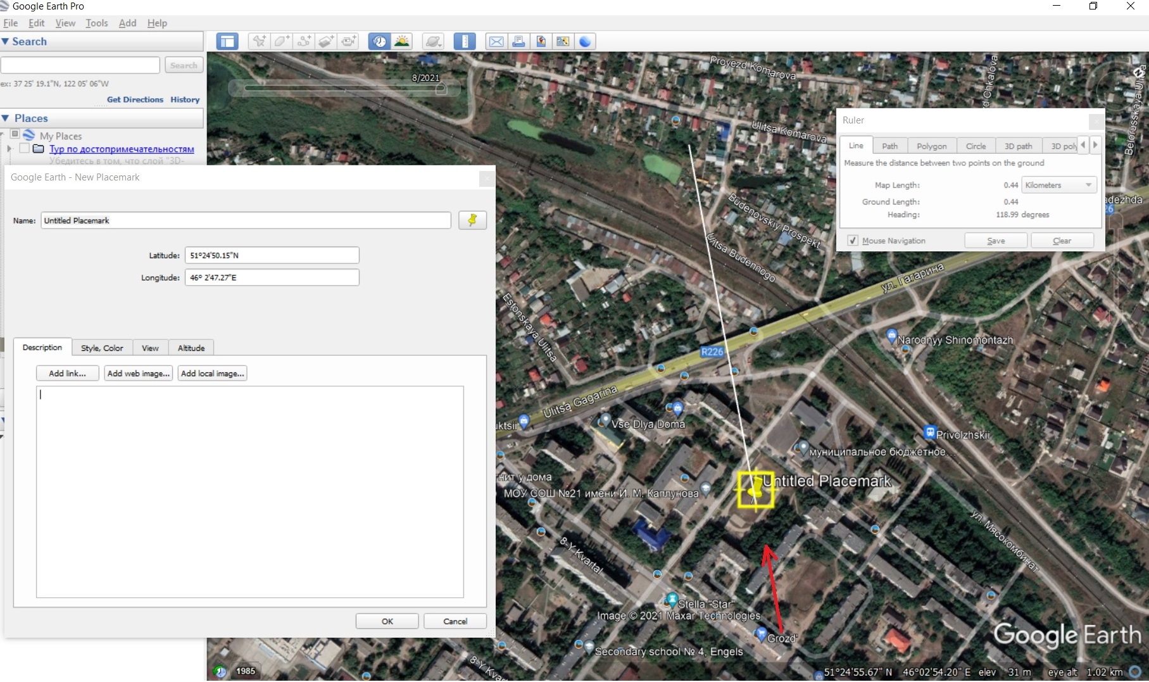Click the Get Directions link
The image size is (1149, 682).
[135, 99]
